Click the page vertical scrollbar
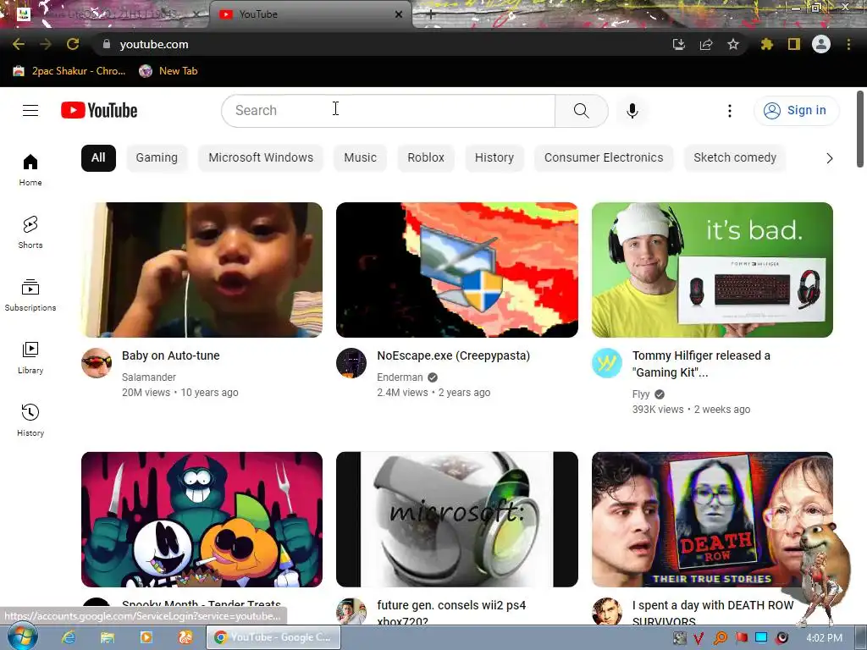Viewport: 867px width, 650px height. click(x=860, y=129)
